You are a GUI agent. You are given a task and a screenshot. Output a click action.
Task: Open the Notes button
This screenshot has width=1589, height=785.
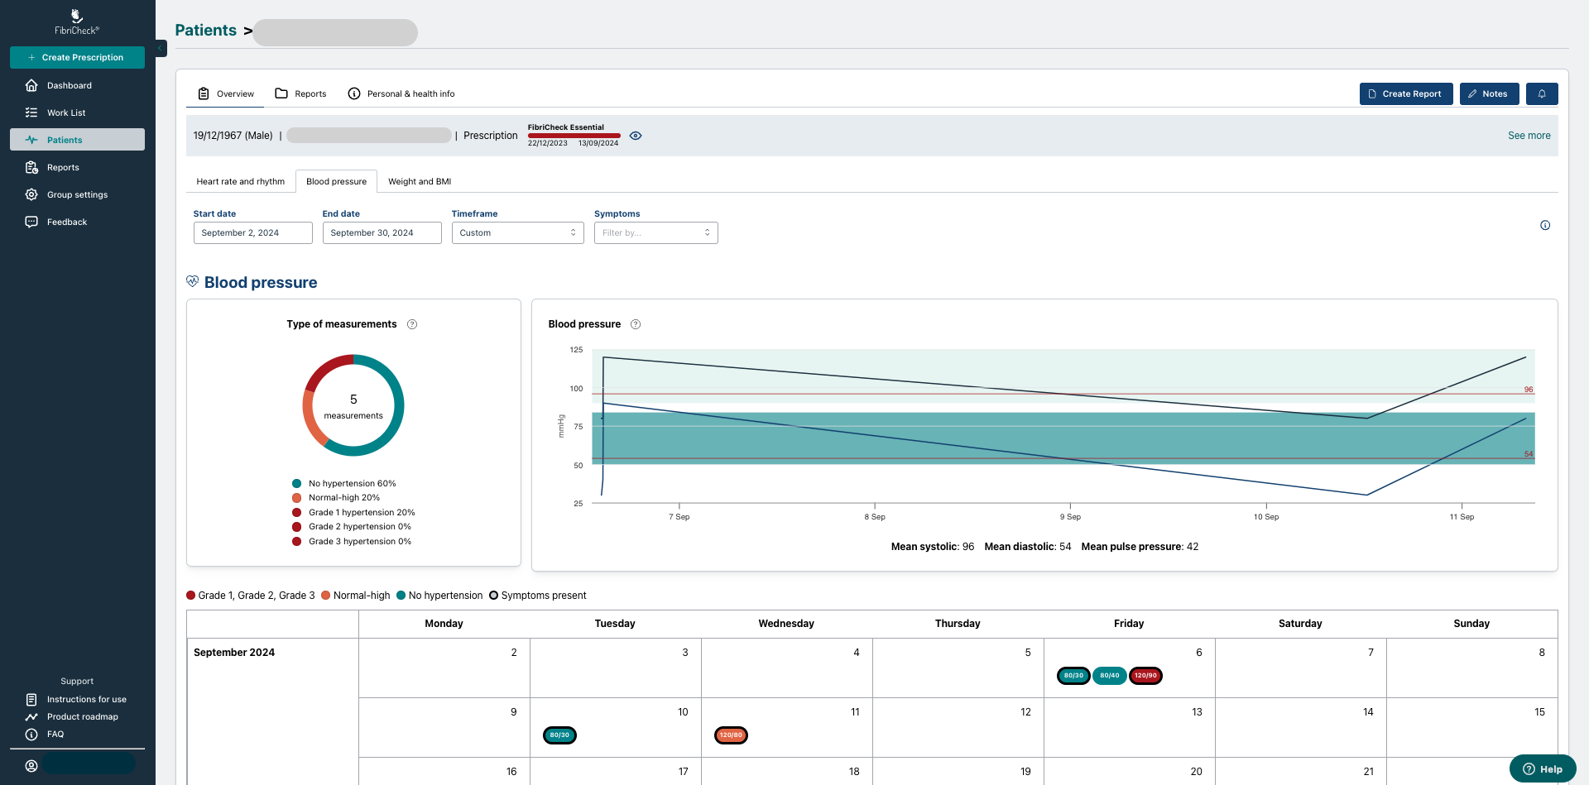[x=1489, y=93]
